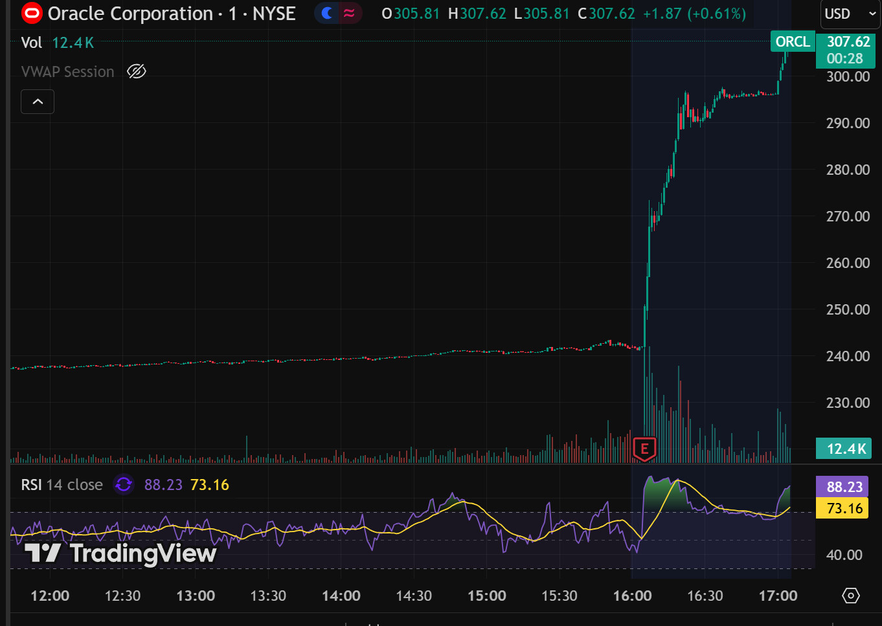Viewport: 882px width, 626px height.
Task: Click the yellow 73.16 value in legend
Action: 209,485
